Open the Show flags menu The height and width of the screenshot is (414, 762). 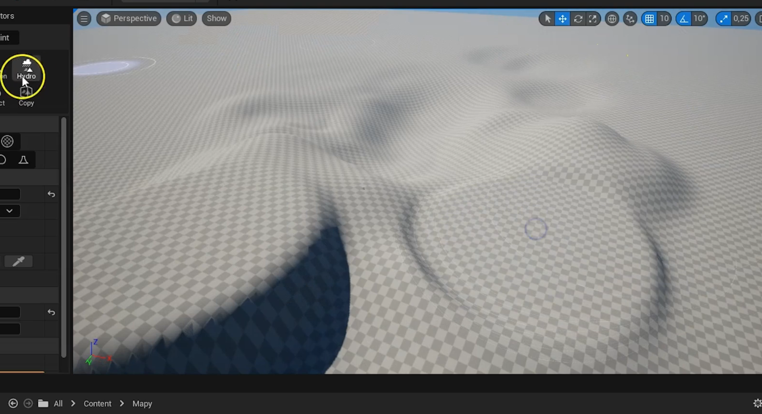[x=216, y=18]
